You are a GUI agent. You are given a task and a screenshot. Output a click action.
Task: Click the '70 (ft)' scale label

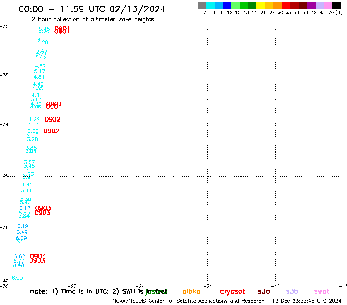coord(335,13)
